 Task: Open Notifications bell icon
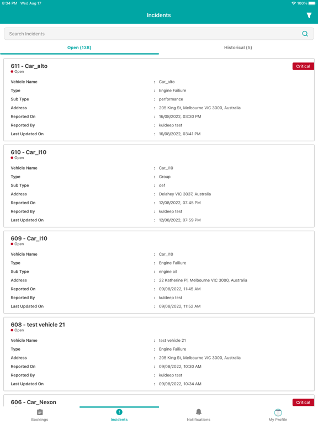199,412
